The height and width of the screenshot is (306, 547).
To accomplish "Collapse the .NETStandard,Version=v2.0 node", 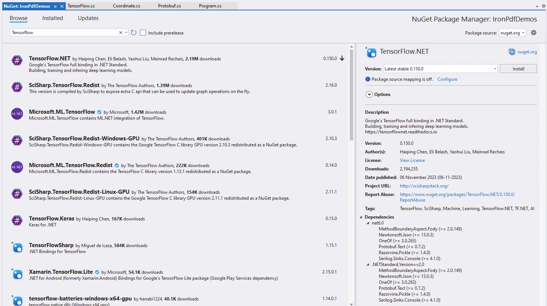I will coord(368,265).
